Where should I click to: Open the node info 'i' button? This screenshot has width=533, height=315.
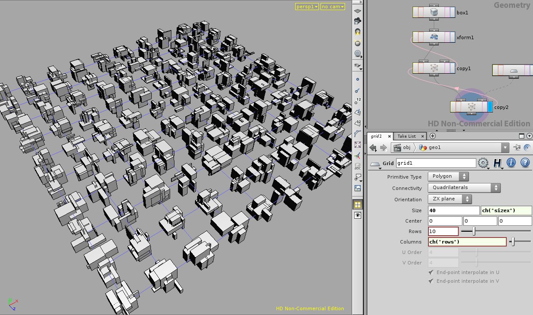point(511,163)
